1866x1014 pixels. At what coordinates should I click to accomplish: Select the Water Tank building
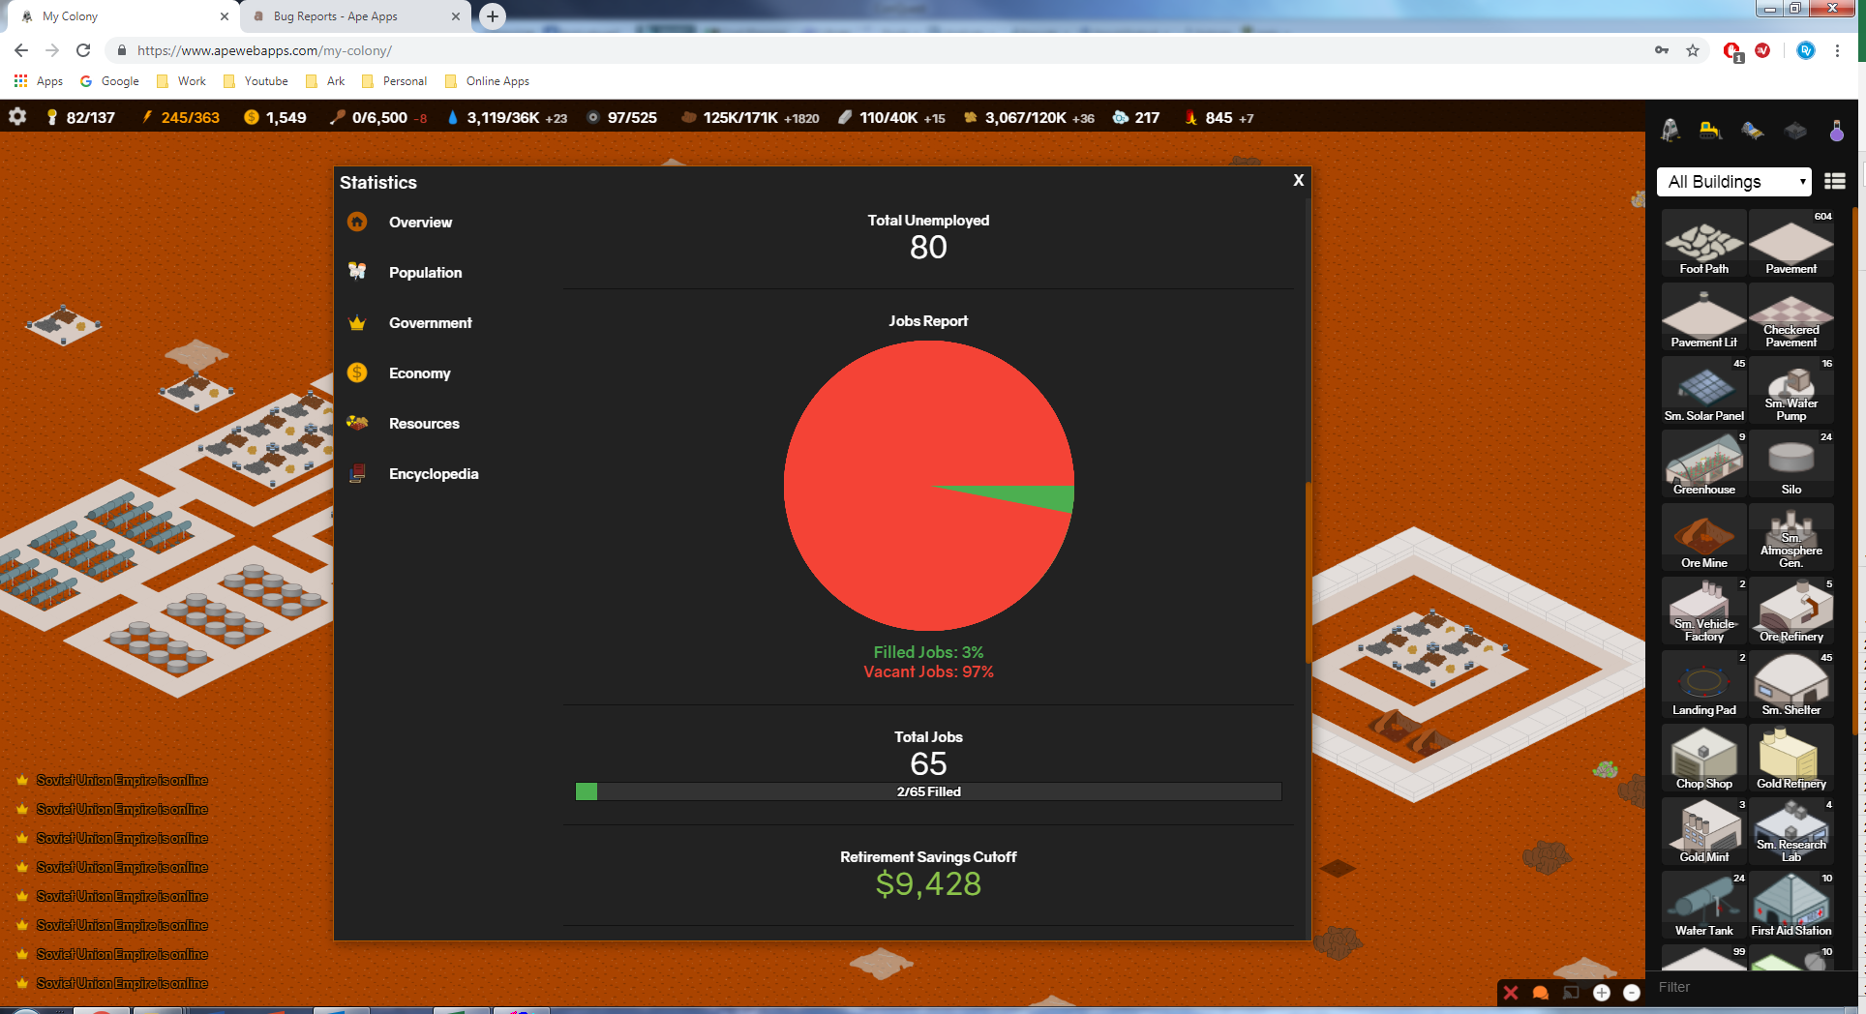pos(1704,906)
